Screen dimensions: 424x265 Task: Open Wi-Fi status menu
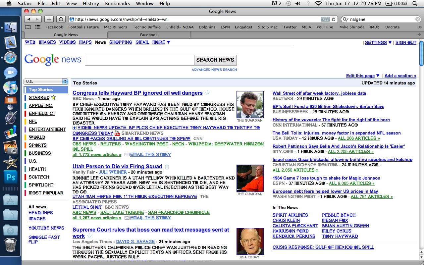tap(318, 3)
